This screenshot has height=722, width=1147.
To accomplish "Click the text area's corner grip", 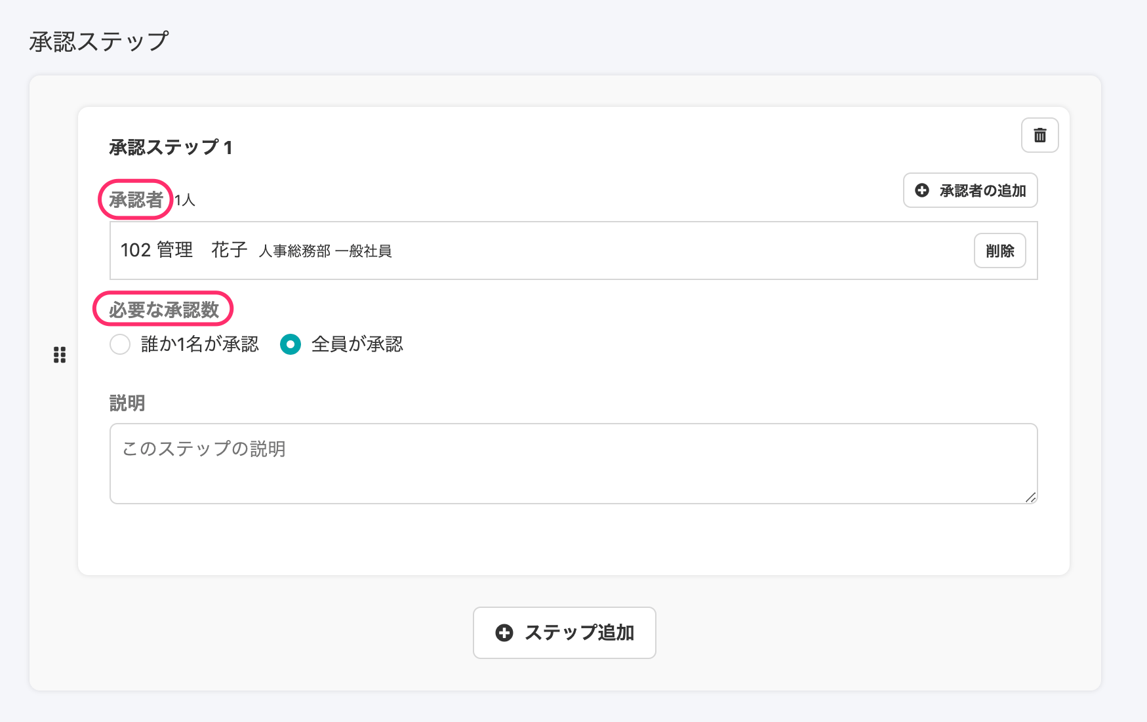I will coord(1030,497).
